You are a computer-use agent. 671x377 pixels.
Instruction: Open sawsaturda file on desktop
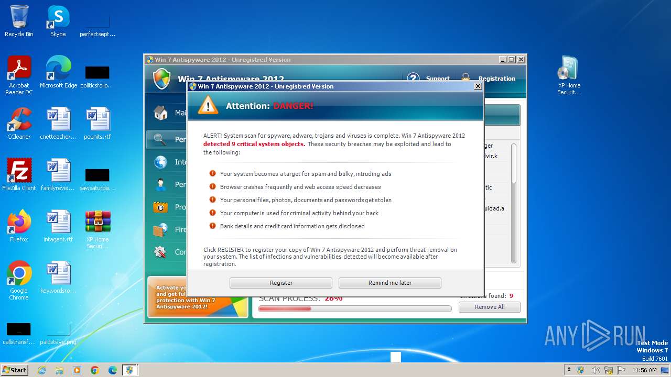click(98, 179)
